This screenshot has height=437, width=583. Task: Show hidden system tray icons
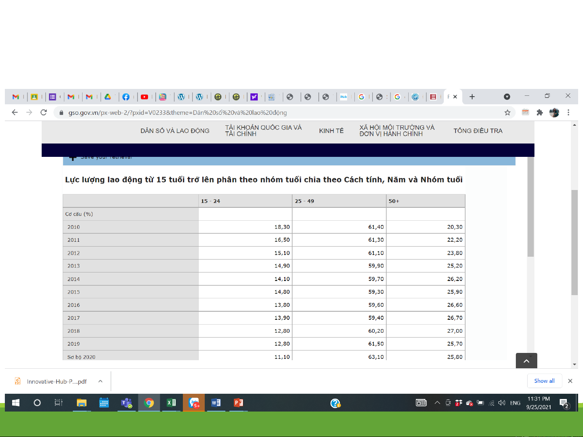[x=437, y=403]
